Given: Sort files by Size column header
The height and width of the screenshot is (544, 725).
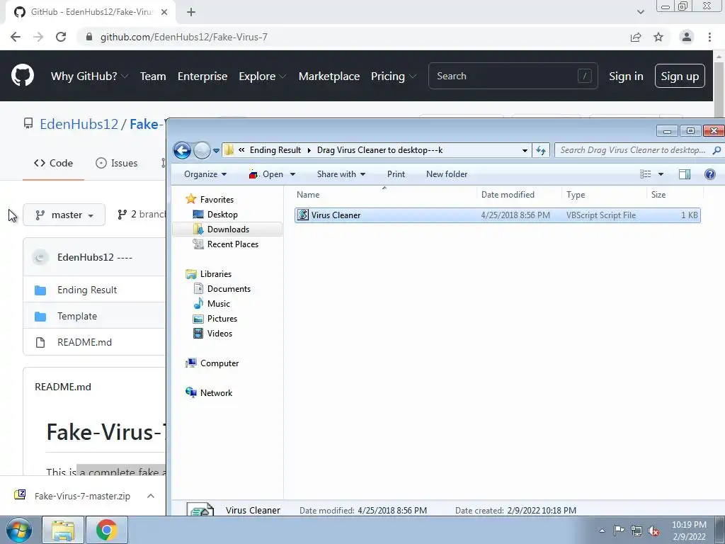Looking at the screenshot, I should coord(674,195).
